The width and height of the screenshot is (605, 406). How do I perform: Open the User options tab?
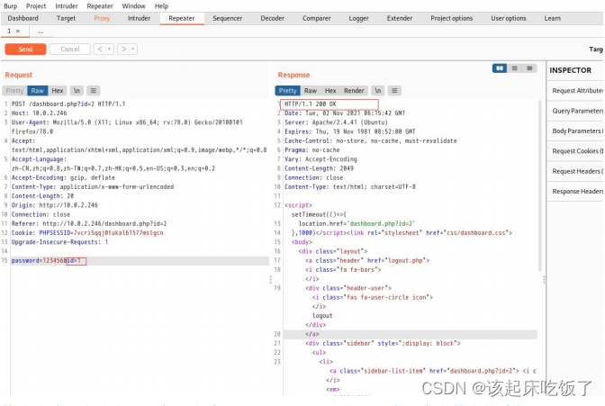coord(509,18)
